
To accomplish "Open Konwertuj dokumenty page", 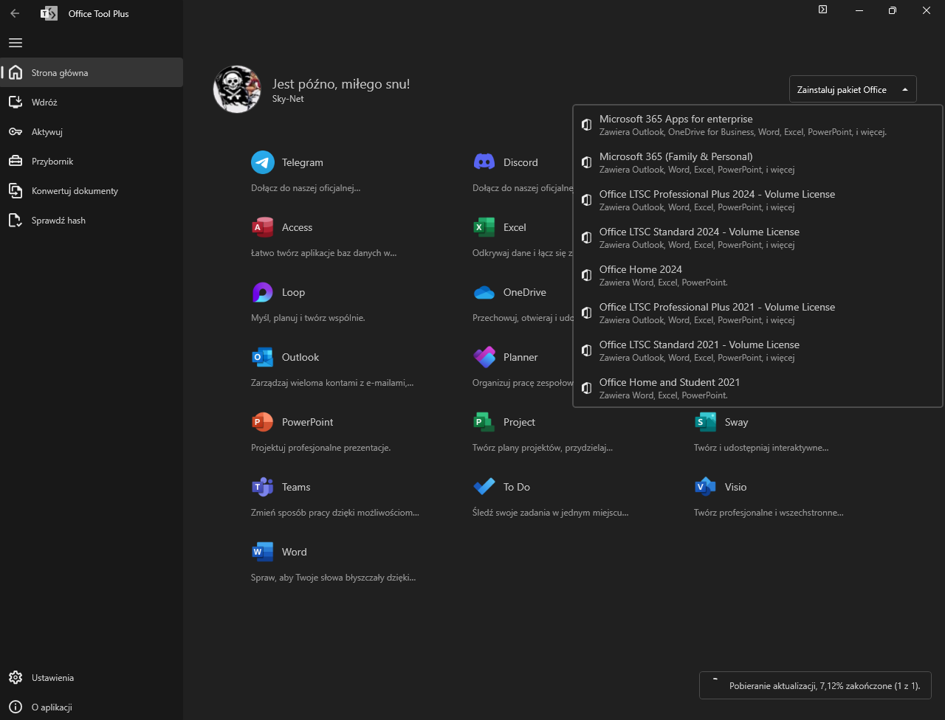I will (x=92, y=190).
